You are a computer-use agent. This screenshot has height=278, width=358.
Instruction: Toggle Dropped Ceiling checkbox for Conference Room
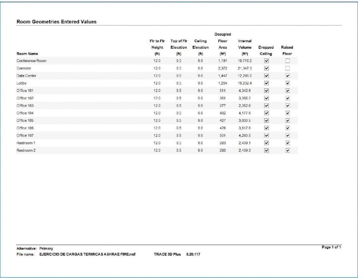coord(267,61)
